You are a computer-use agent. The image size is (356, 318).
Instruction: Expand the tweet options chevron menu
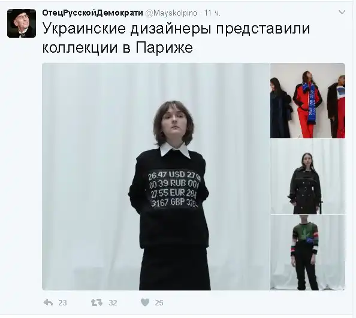pos(342,12)
